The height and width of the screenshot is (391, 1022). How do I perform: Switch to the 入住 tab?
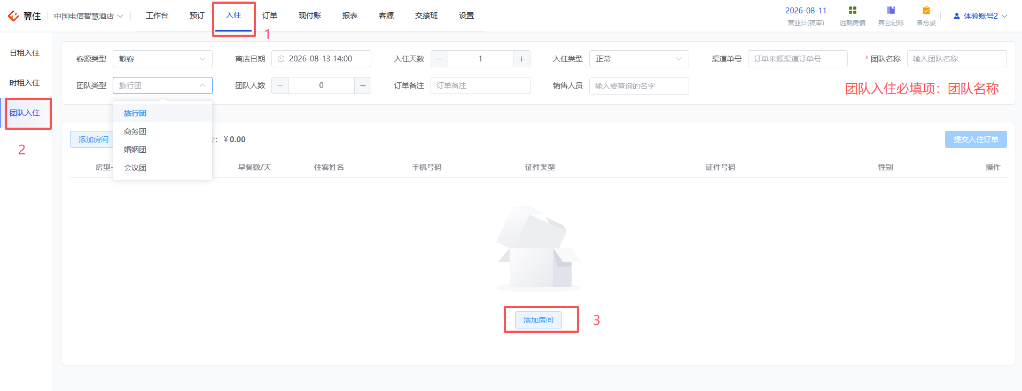tap(233, 15)
